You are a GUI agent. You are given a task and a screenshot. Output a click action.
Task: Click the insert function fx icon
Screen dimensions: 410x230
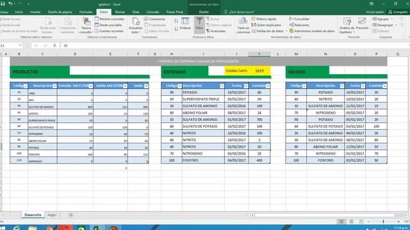tap(54, 45)
